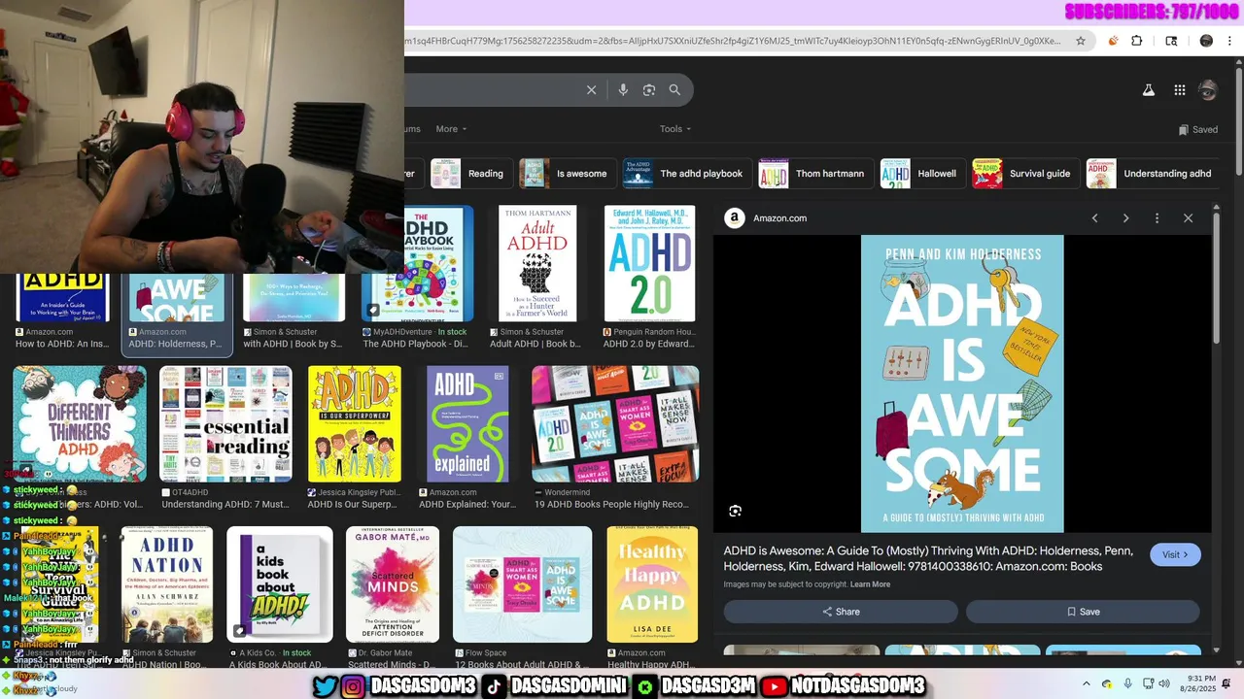Open Google Search Labs flask icon
This screenshot has width=1244, height=699.
[x=1148, y=90]
